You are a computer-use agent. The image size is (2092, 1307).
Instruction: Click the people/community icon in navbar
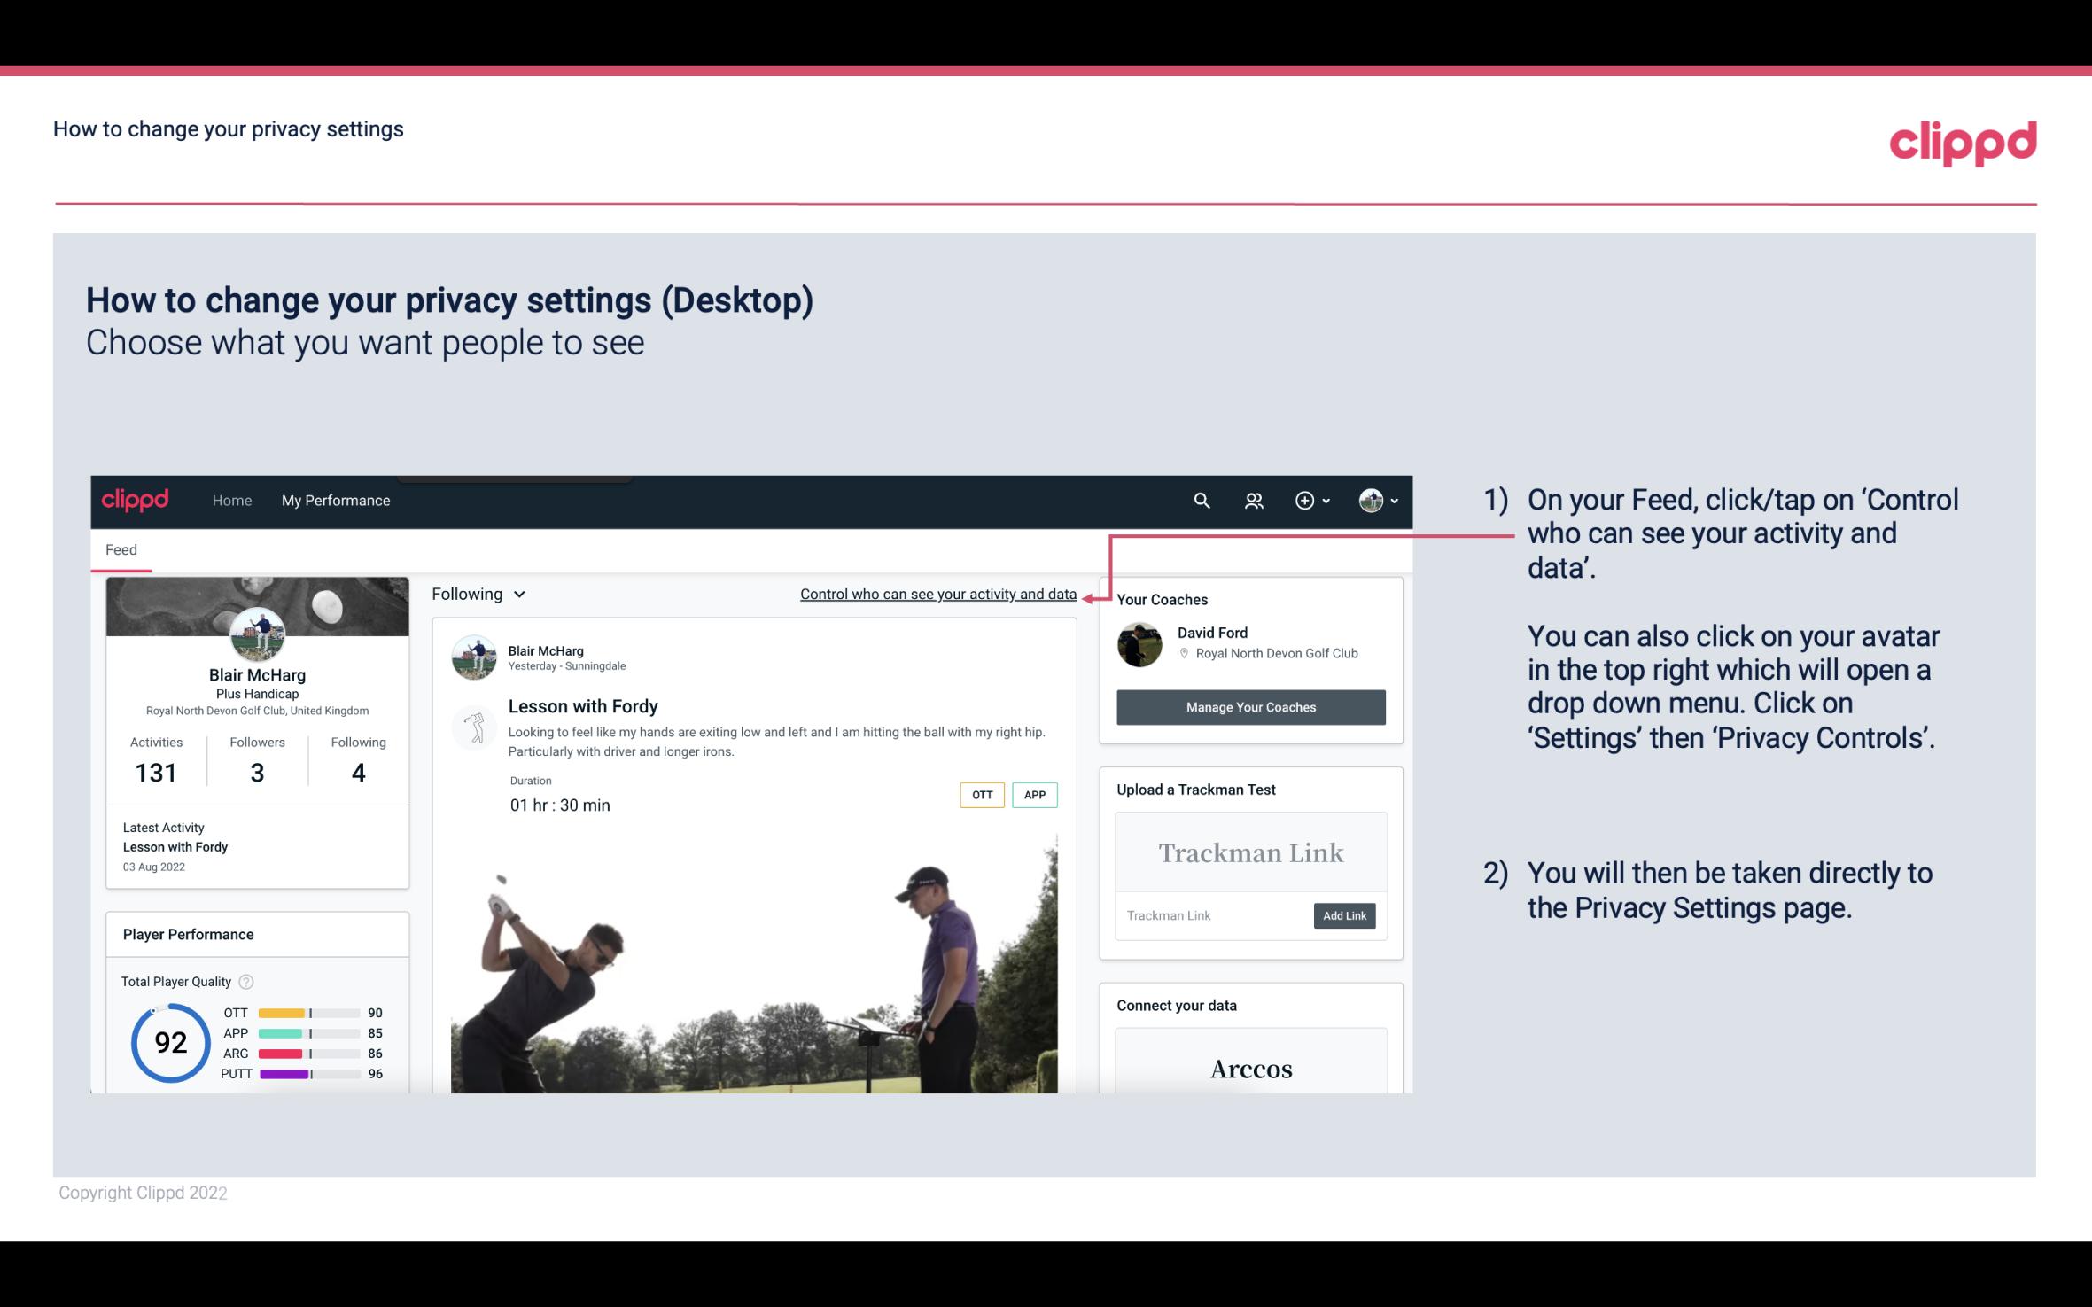tap(1254, 500)
